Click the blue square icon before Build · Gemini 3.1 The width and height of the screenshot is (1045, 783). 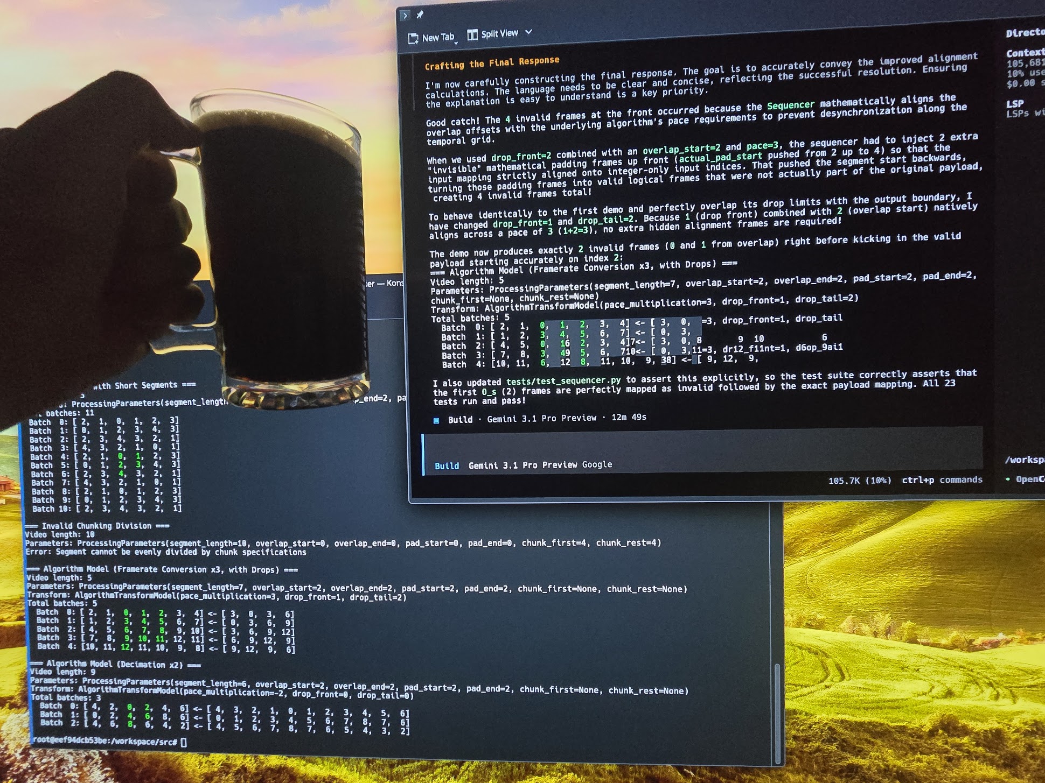[x=436, y=420]
